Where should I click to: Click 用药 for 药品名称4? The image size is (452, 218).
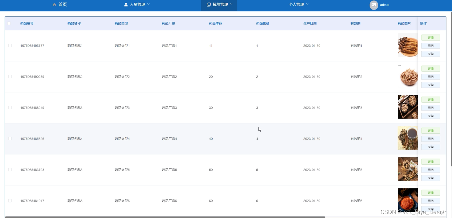tap(431, 139)
